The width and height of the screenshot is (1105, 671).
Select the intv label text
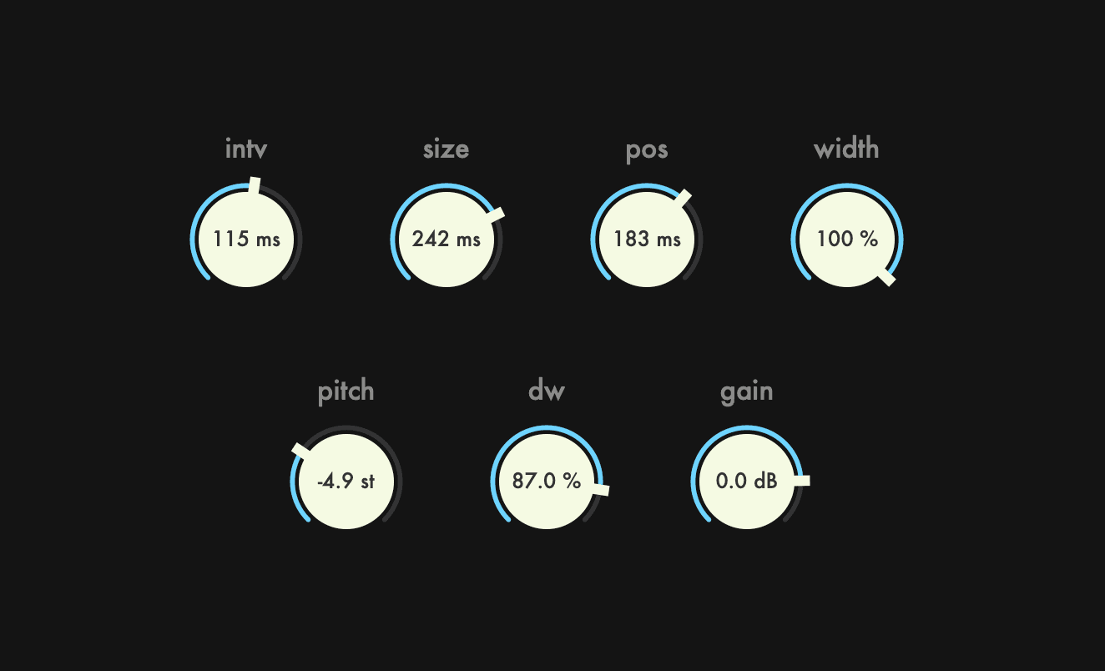pos(246,149)
